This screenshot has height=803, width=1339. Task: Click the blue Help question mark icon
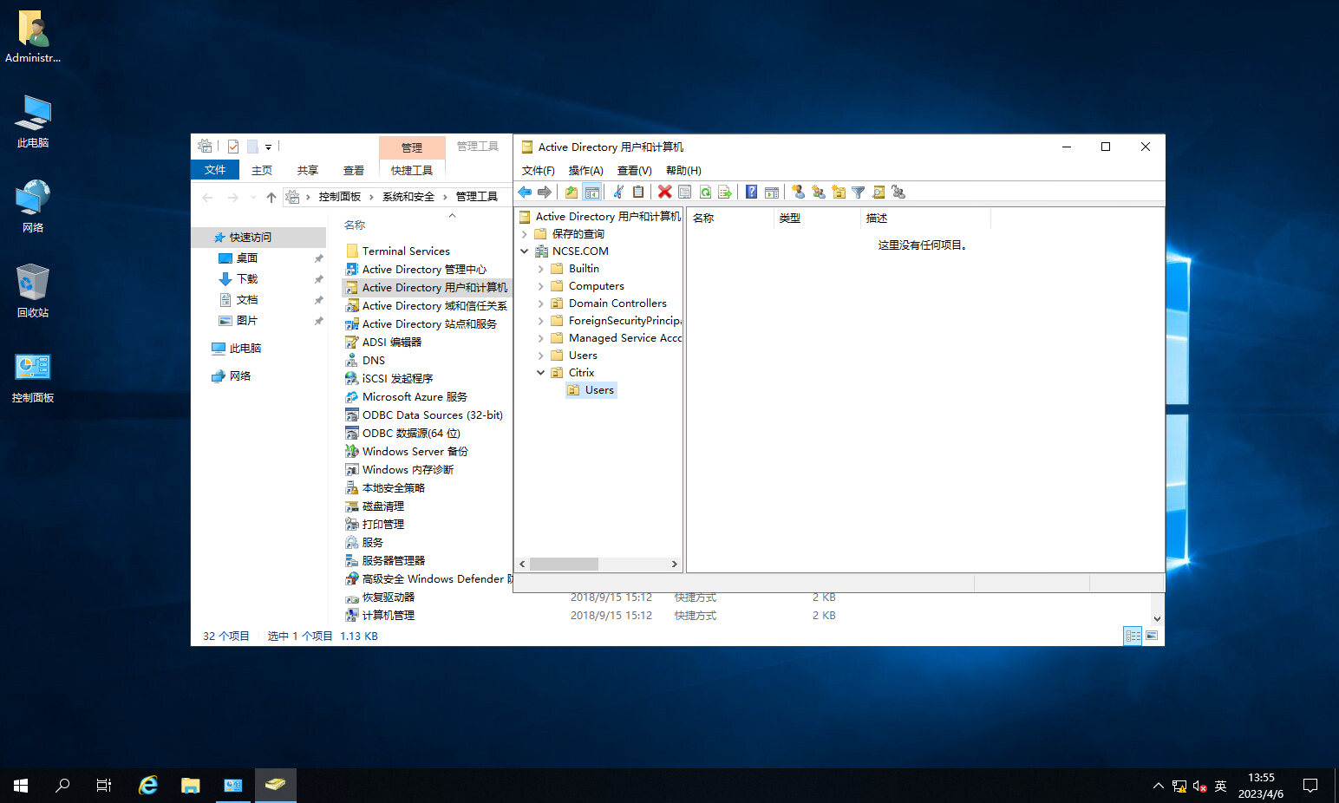point(751,192)
